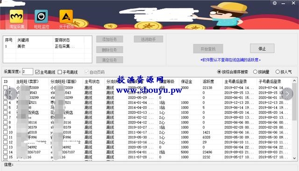299x171 pixels.
Task: Check the checkbox for row ID 10
Action: [x=5, y=132]
